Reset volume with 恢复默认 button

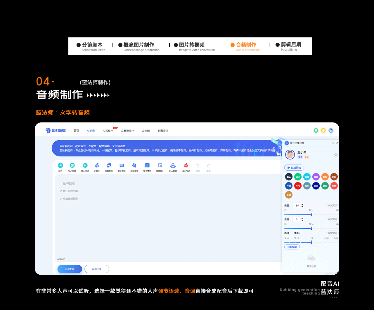(332, 205)
